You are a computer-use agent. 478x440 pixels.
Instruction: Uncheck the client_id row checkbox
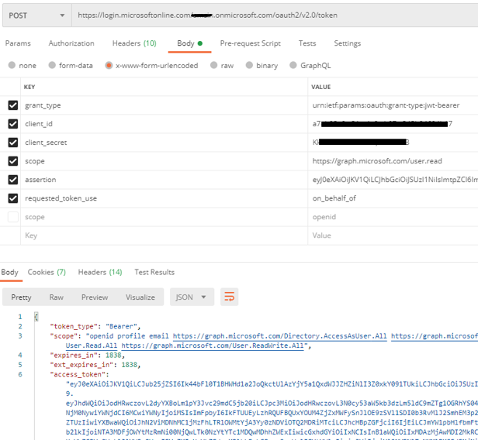click(x=12, y=124)
